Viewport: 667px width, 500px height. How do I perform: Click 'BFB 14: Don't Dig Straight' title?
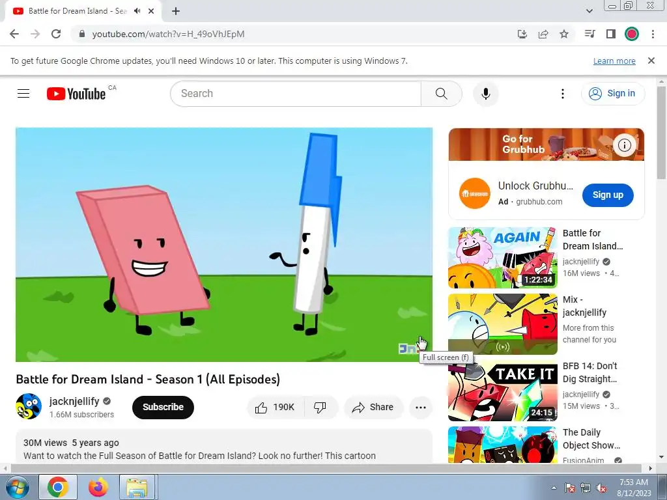(x=589, y=372)
